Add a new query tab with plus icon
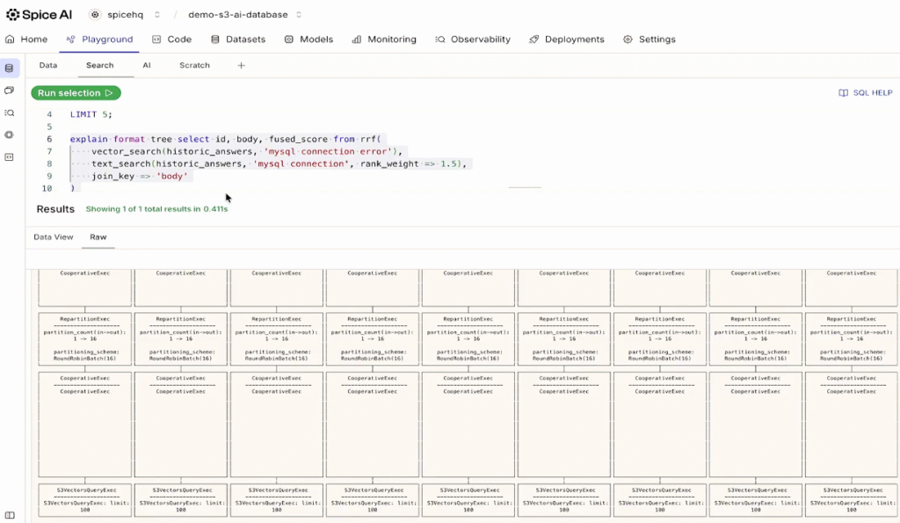This screenshot has width=900, height=523. pos(241,65)
